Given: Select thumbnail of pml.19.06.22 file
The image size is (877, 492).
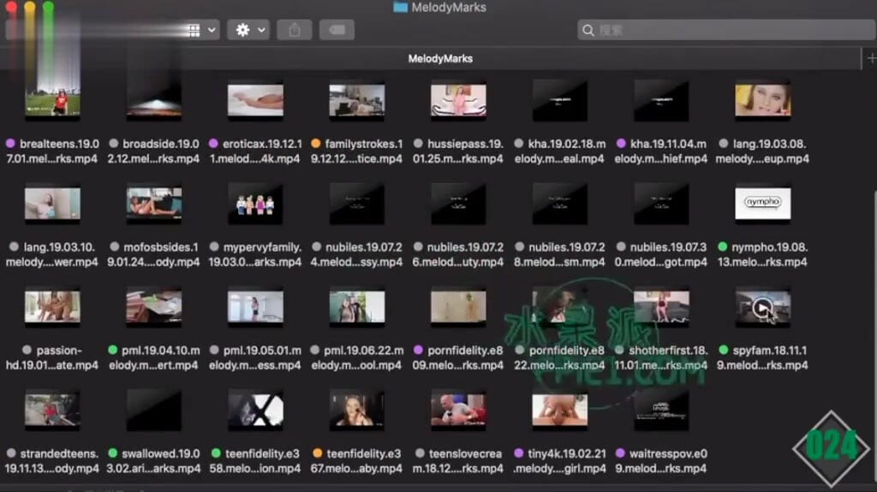Looking at the screenshot, I should (357, 306).
